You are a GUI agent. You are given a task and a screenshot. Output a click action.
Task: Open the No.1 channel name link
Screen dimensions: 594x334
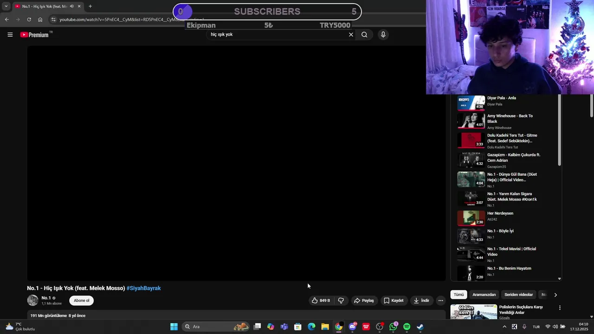pos(46,298)
